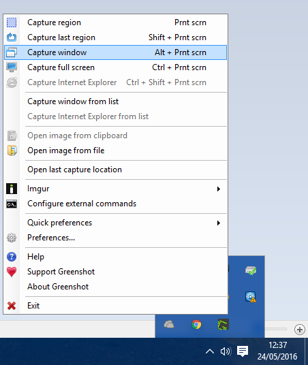Select Open last capture location
This screenshot has height=365, width=308.
(x=115, y=170)
